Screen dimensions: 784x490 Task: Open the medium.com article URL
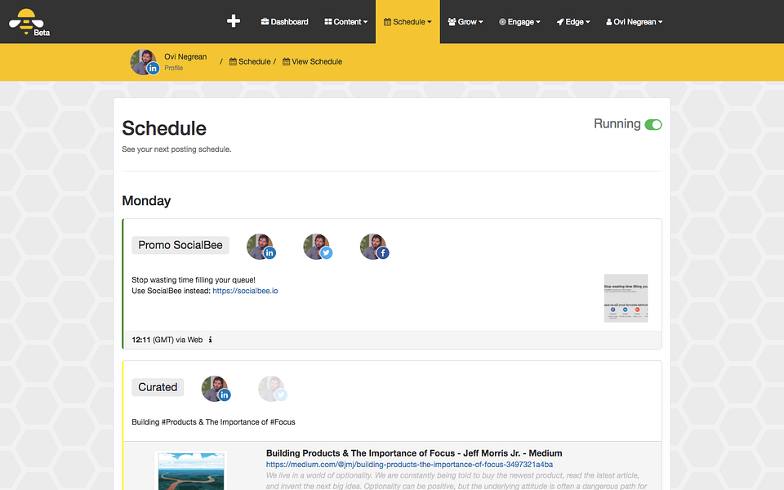[x=409, y=465]
